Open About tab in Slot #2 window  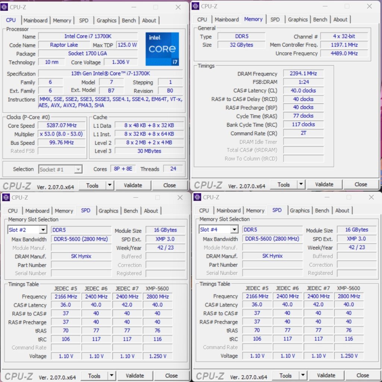pyautogui.click(x=151, y=211)
